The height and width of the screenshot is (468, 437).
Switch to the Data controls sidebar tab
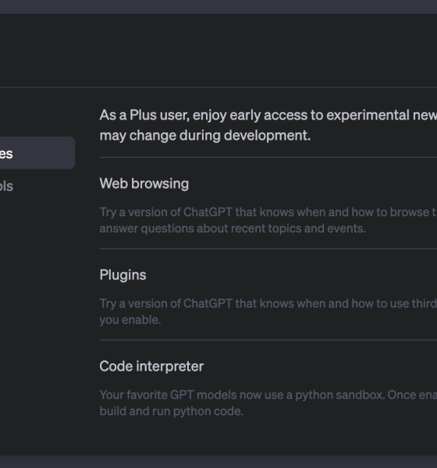coord(6,186)
